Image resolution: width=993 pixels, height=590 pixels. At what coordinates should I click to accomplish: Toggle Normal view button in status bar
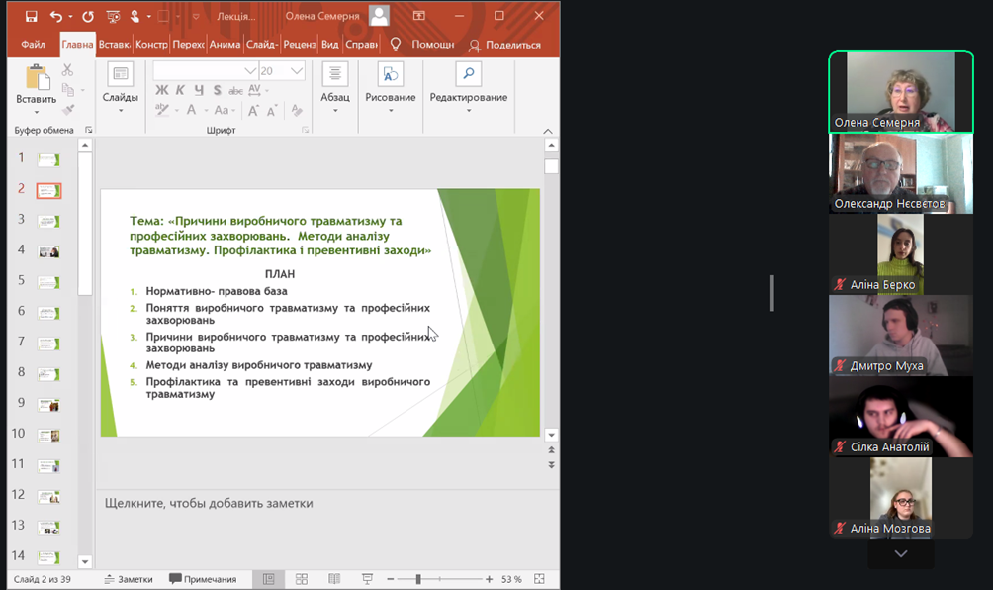[x=268, y=579]
